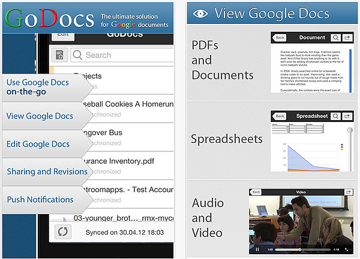This screenshot has width=360, height=259.
Task: Select the Sharing and Revisions tab
Action: click(x=47, y=172)
